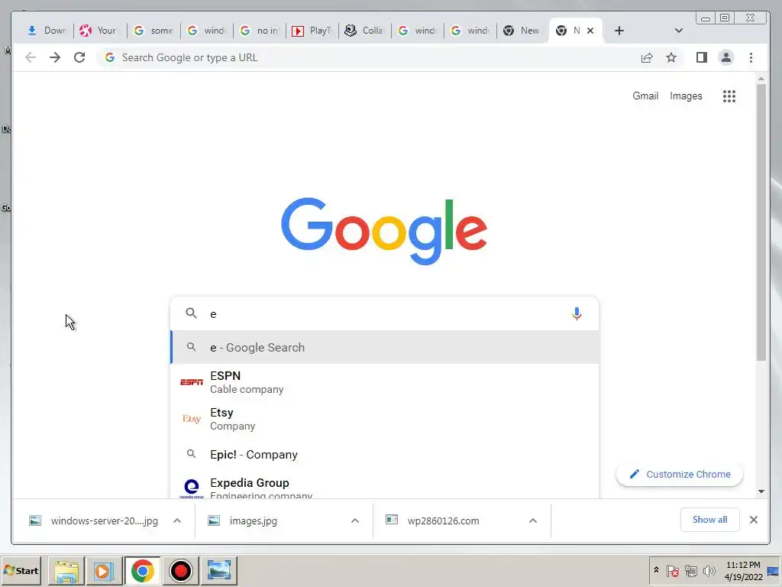Start voice search with the microphone
The height and width of the screenshot is (587, 782).
coord(577,313)
